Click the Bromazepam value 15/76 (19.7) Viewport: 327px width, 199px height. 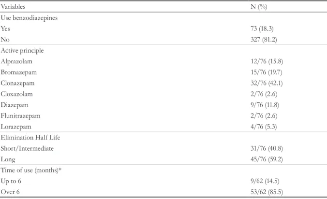(x=267, y=72)
